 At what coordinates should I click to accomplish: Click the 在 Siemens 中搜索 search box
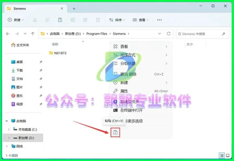pyautogui.click(x=202, y=34)
